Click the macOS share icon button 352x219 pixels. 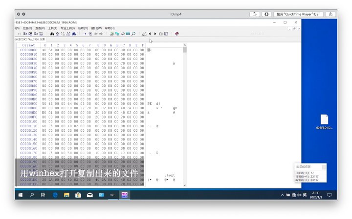click(x=255, y=14)
